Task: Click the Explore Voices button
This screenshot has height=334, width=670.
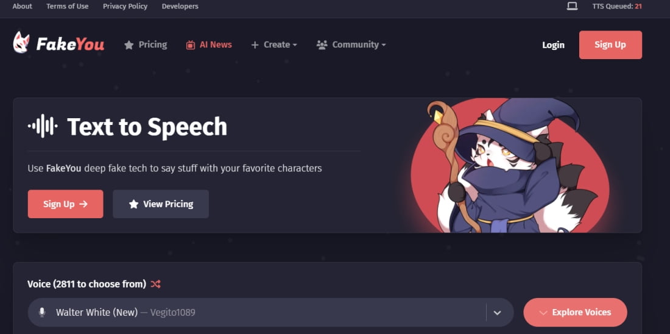Action: click(575, 312)
